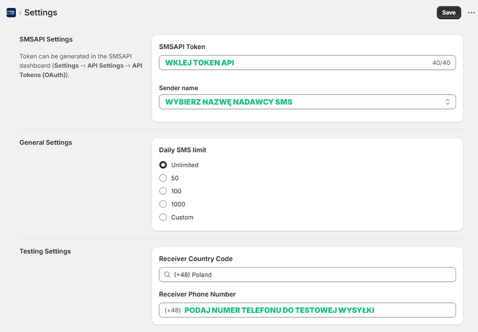Click the Sender name select arrows
The height and width of the screenshot is (332, 478).
coord(447,102)
